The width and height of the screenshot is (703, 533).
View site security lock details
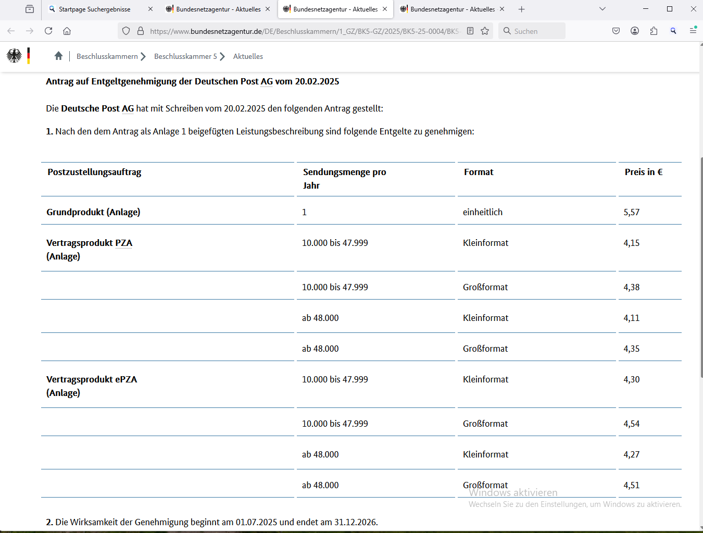pyautogui.click(x=141, y=31)
